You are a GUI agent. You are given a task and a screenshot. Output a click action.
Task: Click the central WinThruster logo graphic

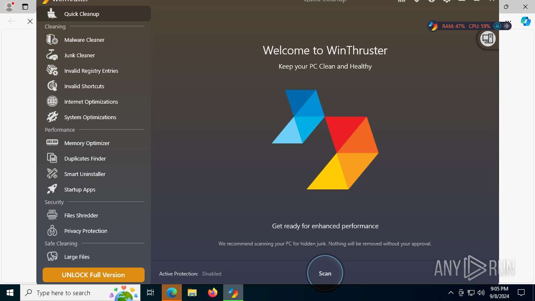click(x=325, y=140)
